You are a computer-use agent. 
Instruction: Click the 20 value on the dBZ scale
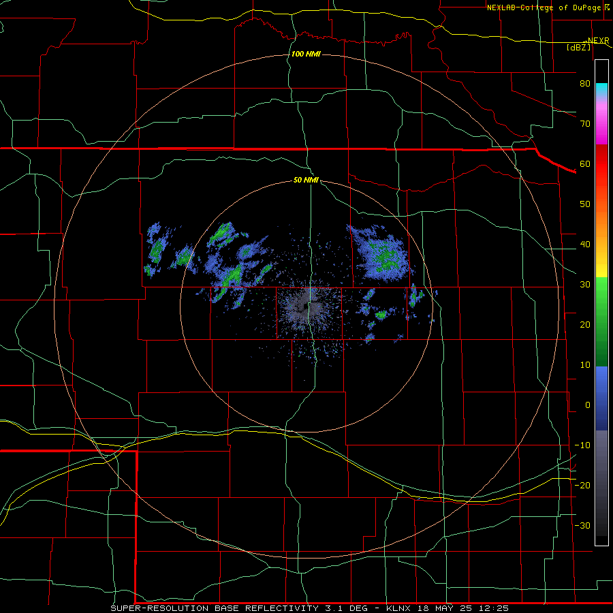point(585,324)
